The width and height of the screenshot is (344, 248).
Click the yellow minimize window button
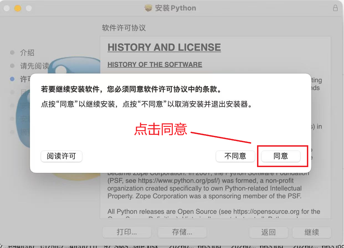pos(18,8)
